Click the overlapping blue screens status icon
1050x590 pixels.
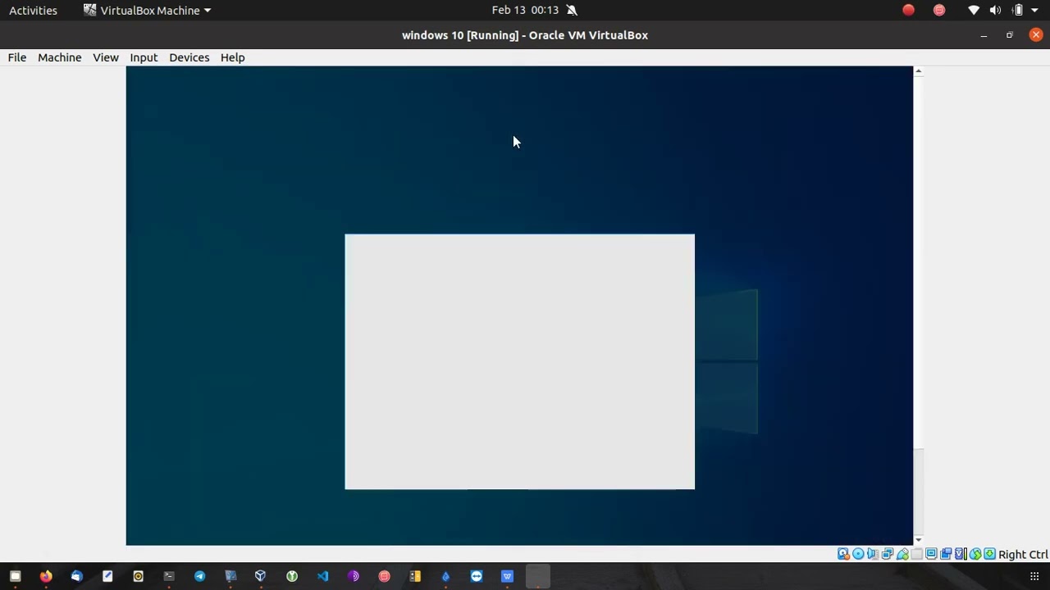[946, 554]
